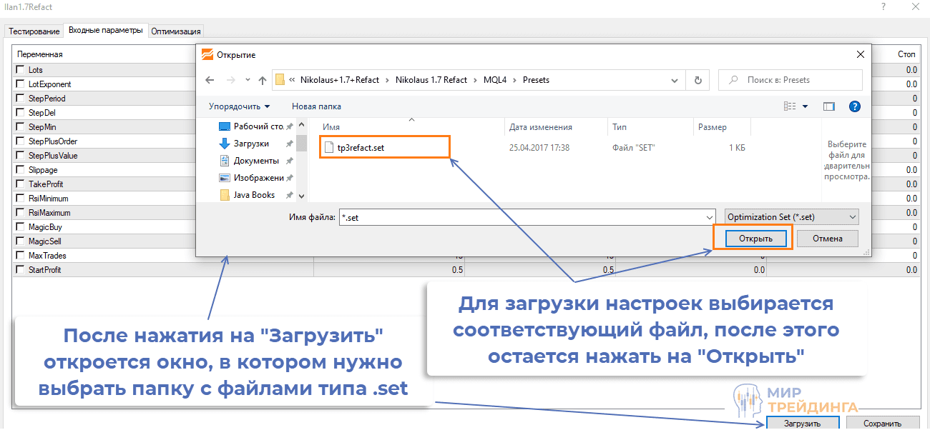Refresh the Presets folder listing

tap(697, 80)
